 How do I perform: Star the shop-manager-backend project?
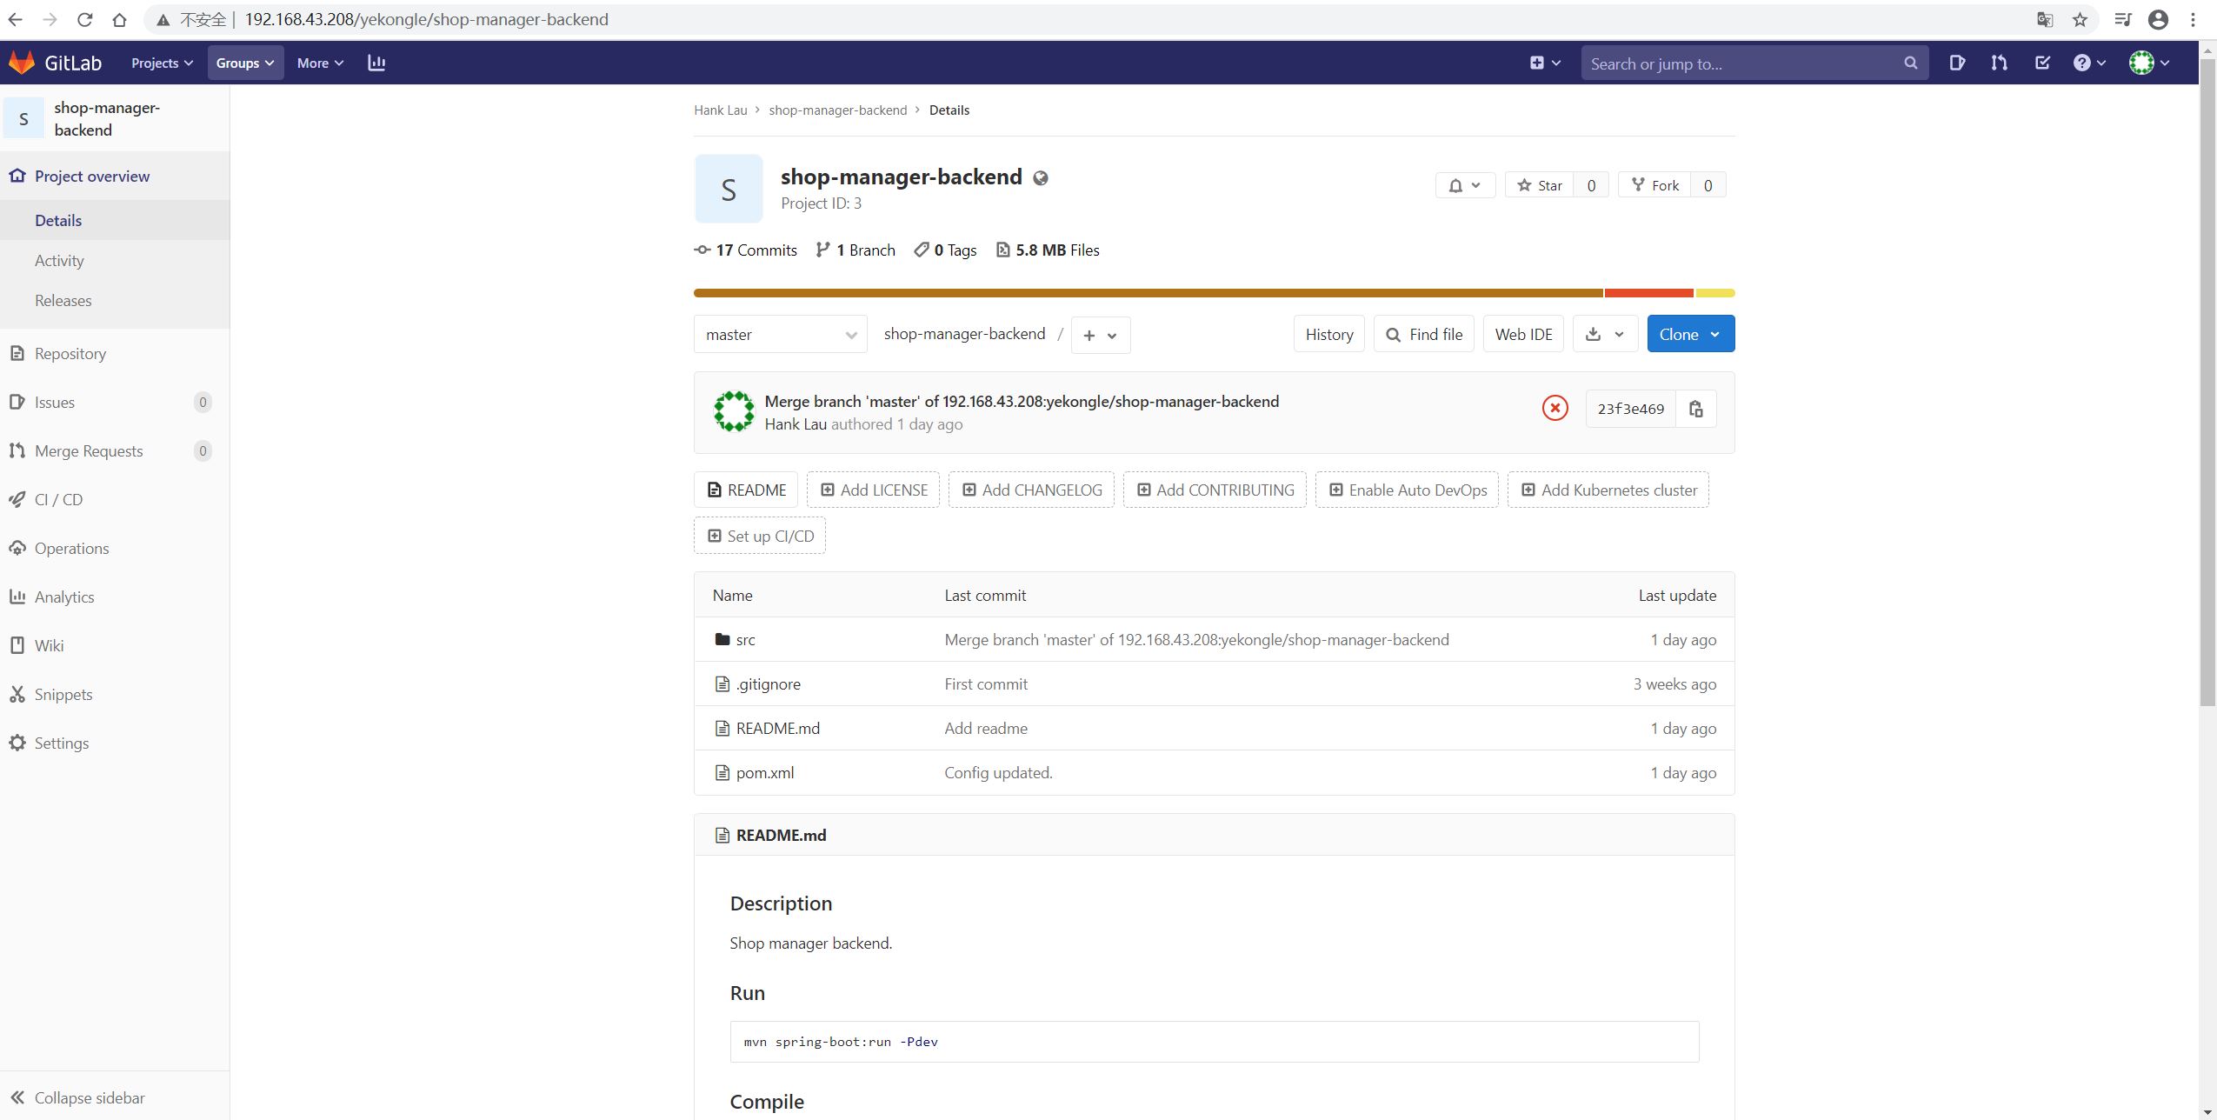(1540, 185)
